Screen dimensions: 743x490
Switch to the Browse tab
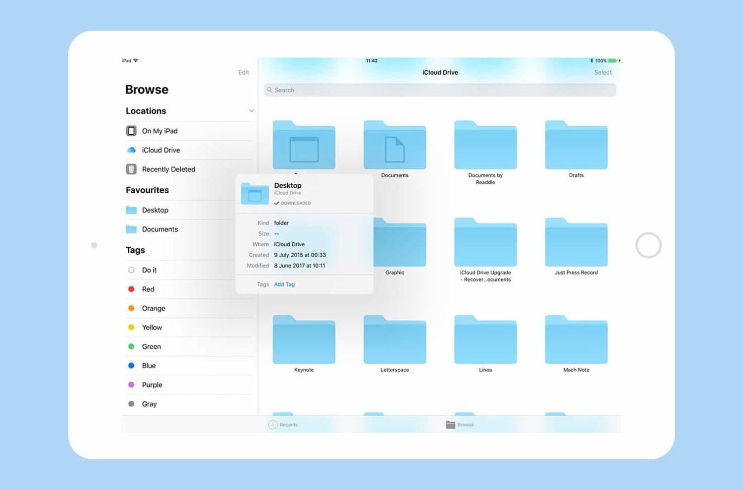460,425
